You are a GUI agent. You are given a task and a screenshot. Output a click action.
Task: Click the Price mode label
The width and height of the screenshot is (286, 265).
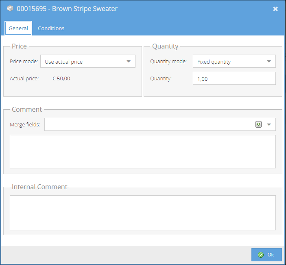pyautogui.click(x=24, y=62)
